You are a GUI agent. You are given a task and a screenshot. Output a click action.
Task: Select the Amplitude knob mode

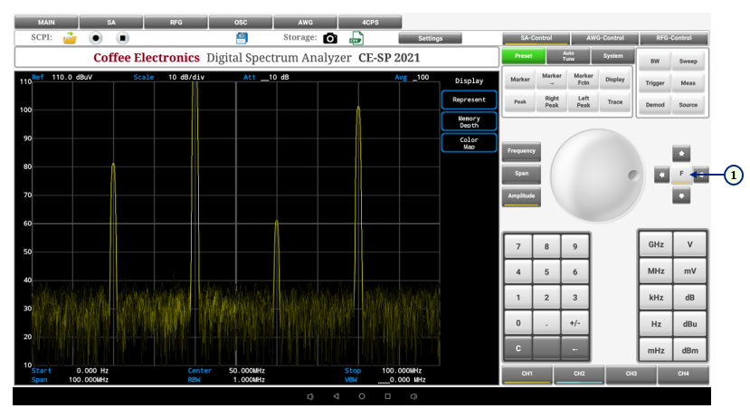(520, 195)
